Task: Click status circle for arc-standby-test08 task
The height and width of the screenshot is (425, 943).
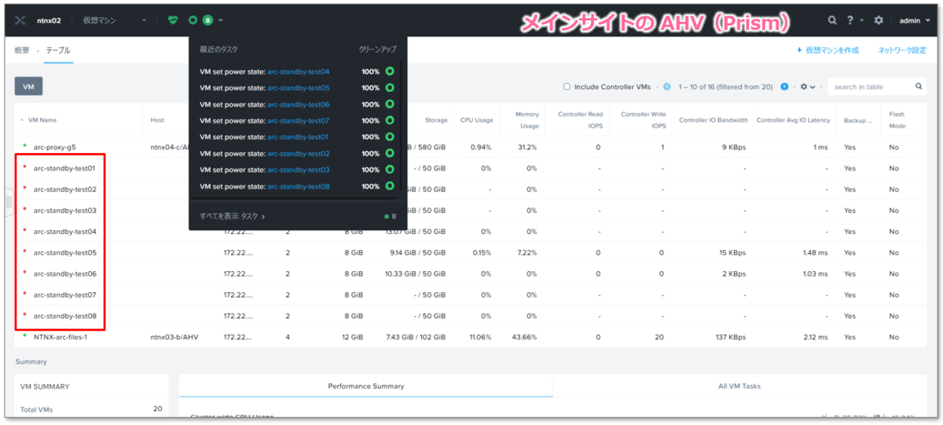Action: (x=389, y=186)
